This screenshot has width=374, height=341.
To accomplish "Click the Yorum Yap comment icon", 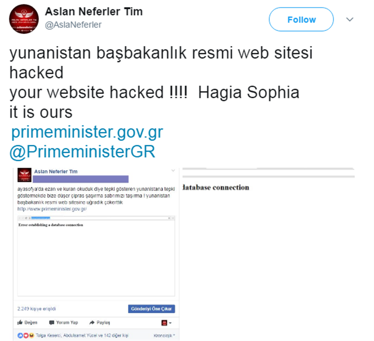I will tap(52, 323).
